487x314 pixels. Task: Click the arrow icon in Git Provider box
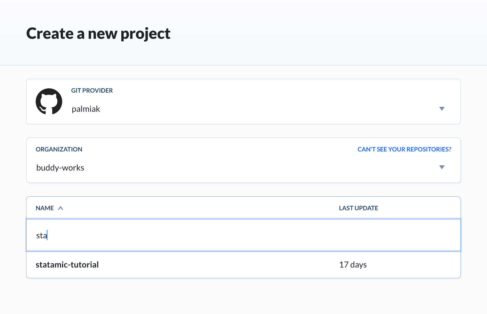(442, 109)
